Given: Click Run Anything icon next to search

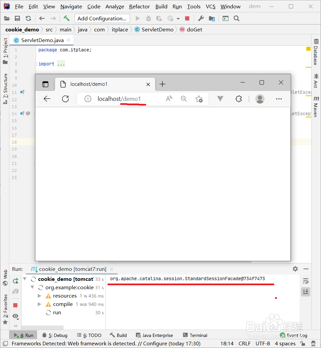Looking at the screenshot, I should 226,18.
